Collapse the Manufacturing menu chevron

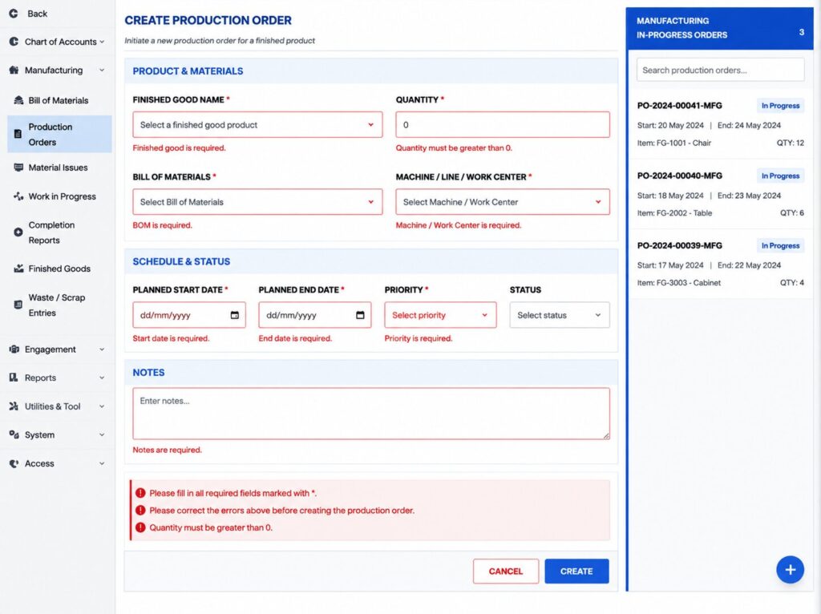[102, 71]
